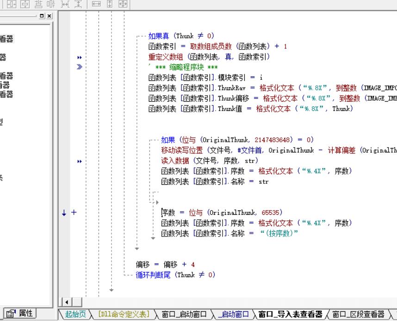This screenshot has height=321, width=397.
Task: Place cursor on the 偏移 = 偏移 + 4 line
Action: point(165,265)
